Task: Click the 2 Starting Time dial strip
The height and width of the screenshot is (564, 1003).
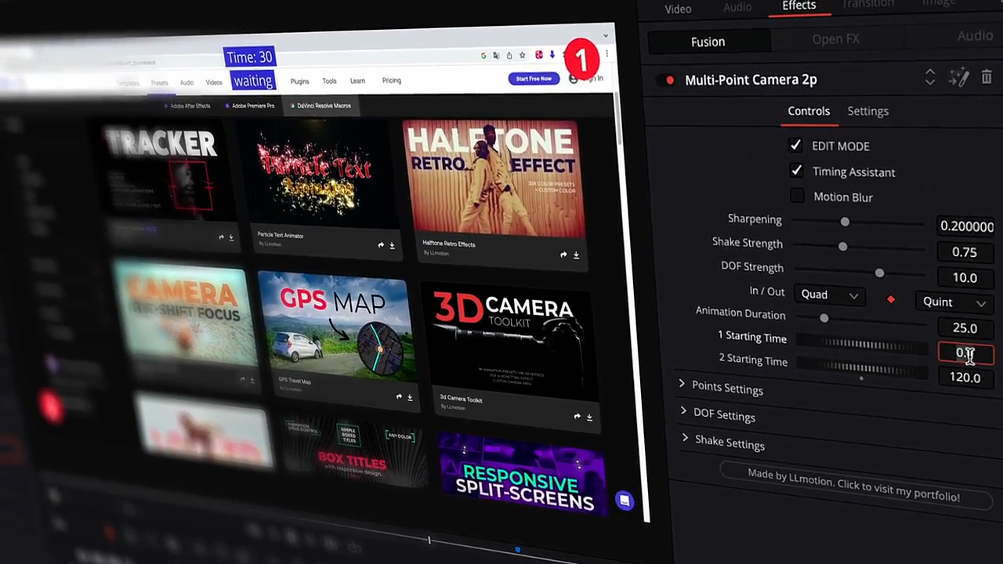Action: click(x=862, y=367)
